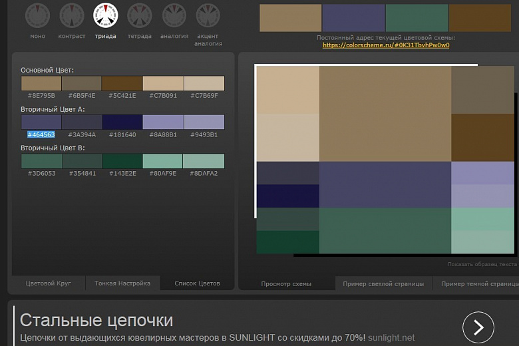Click the #5C421E brown swatch
This screenshot has width=519, height=346.
point(122,83)
